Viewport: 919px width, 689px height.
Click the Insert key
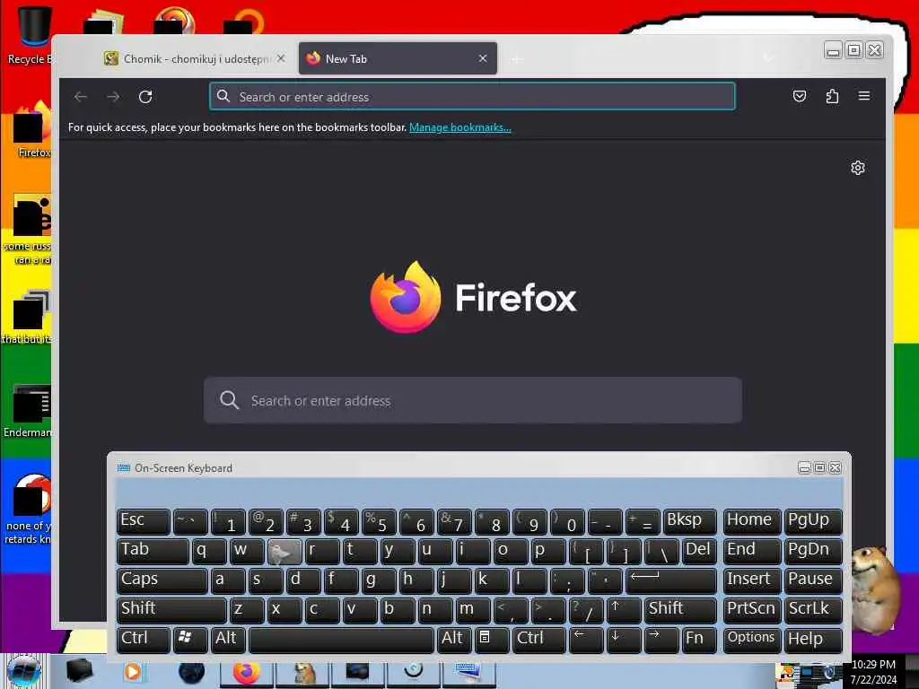coord(752,580)
